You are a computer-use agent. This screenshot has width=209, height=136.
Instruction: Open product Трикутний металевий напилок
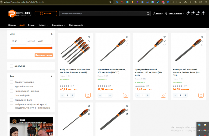(x=149, y=72)
